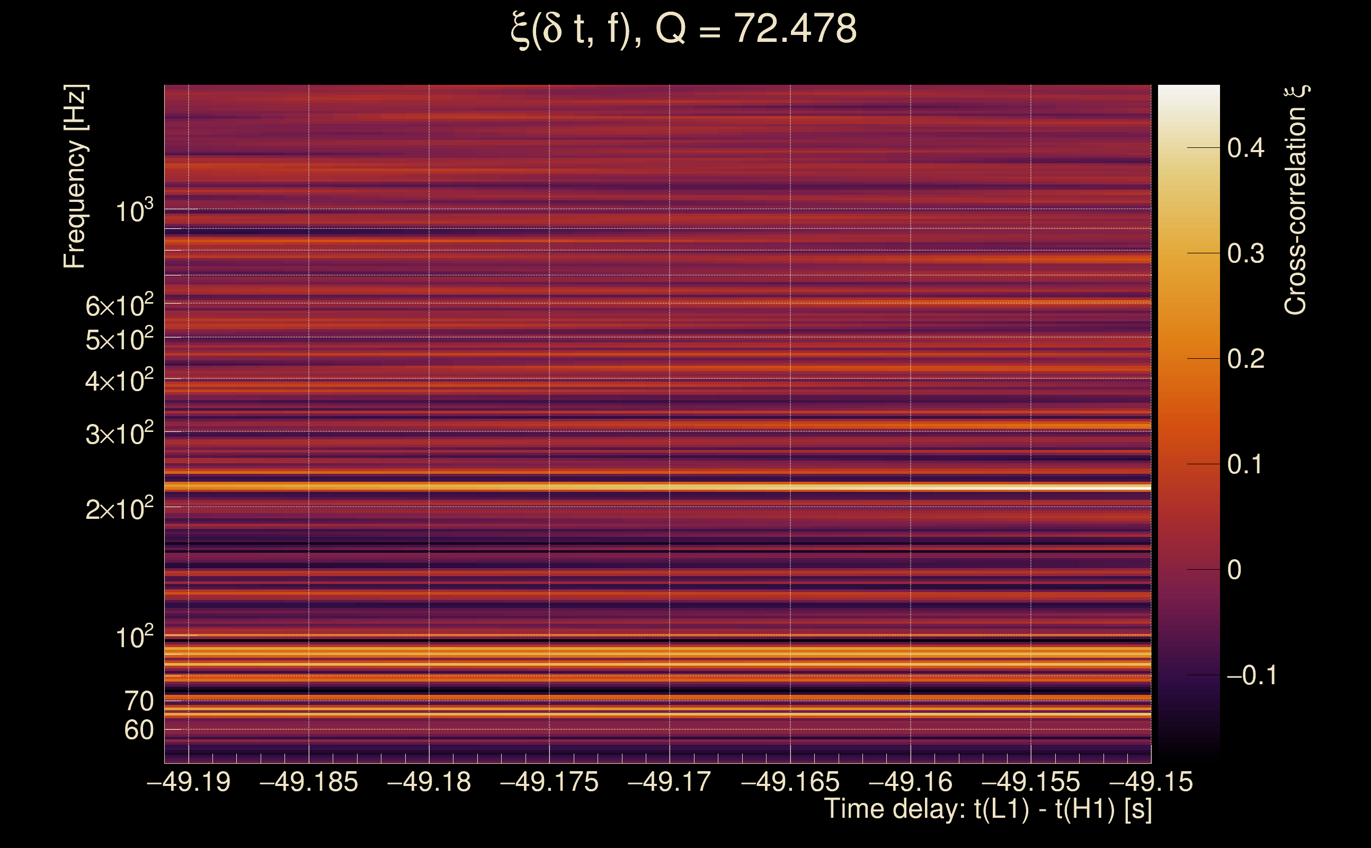This screenshot has height=848, width=1371.
Task: Click the plot title Q = 72.478
Action: (x=684, y=29)
